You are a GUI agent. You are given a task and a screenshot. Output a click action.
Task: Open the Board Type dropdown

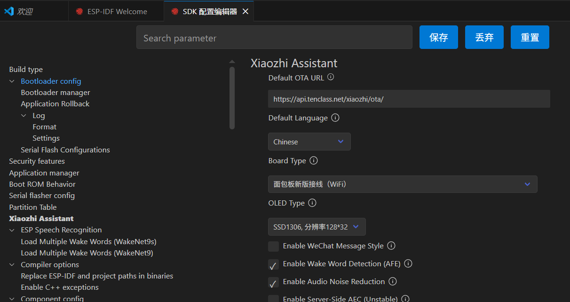402,184
